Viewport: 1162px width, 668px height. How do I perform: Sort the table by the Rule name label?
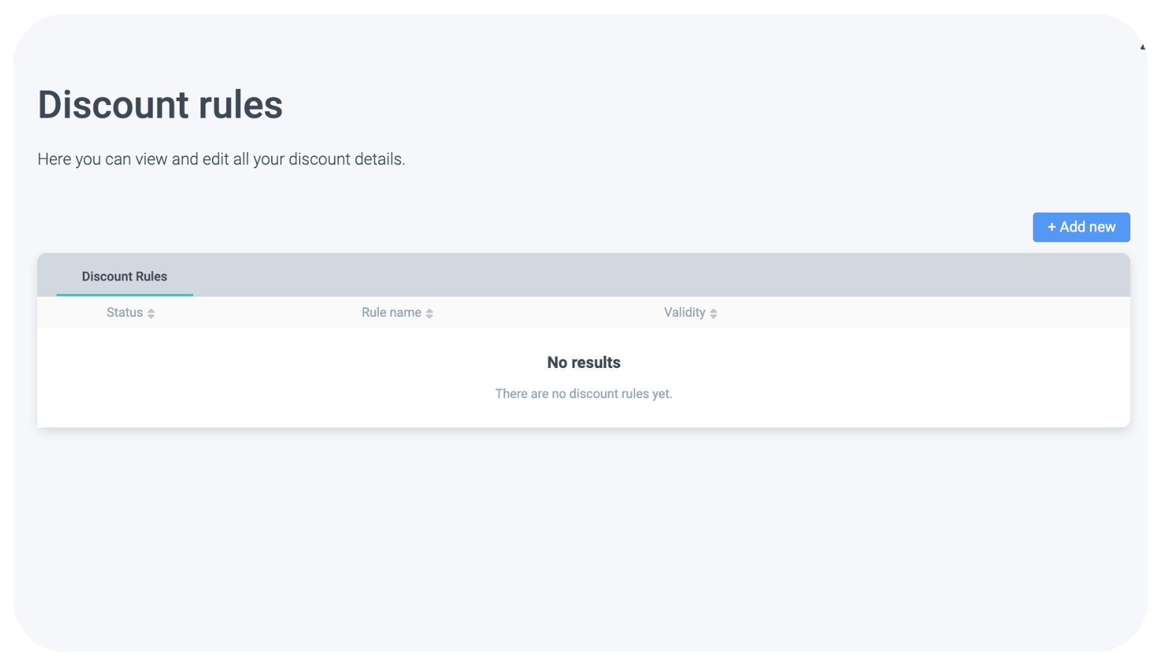click(391, 313)
